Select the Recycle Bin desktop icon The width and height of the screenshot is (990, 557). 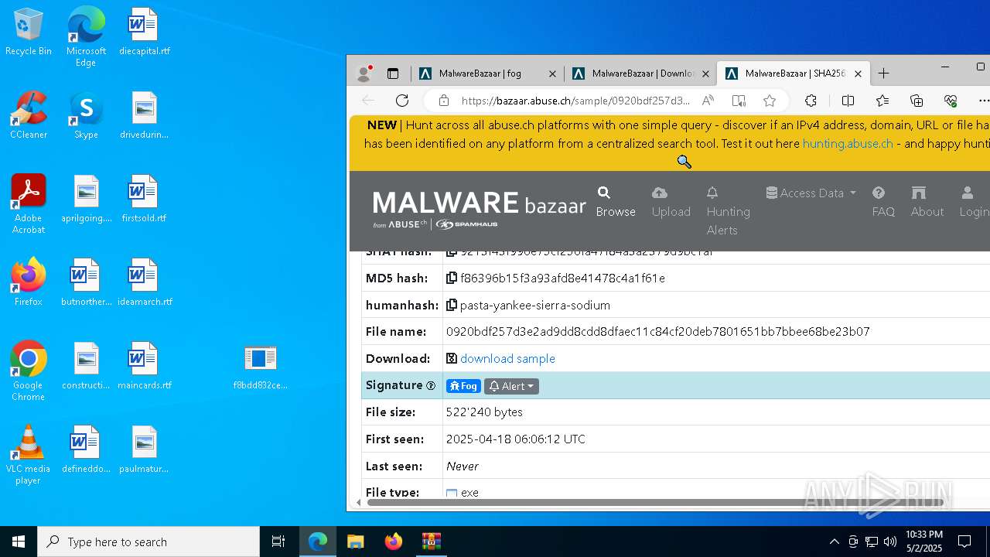pyautogui.click(x=29, y=32)
